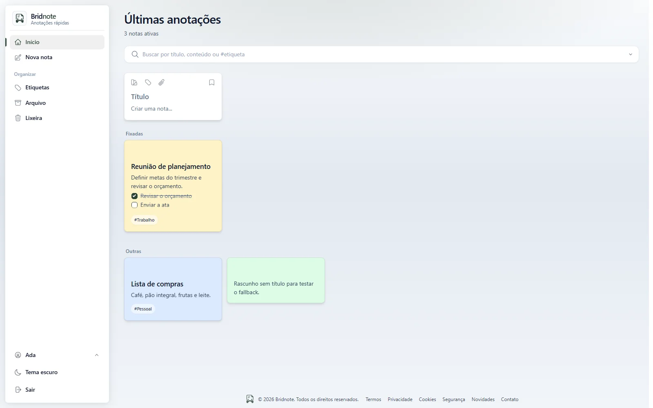Open Nova nota in the sidebar
The width and height of the screenshot is (653, 408).
(x=57, y=58)
